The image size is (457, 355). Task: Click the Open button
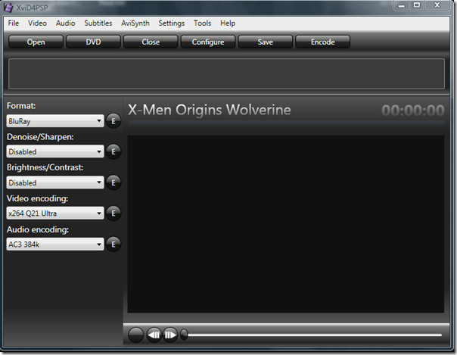(36, 42)
